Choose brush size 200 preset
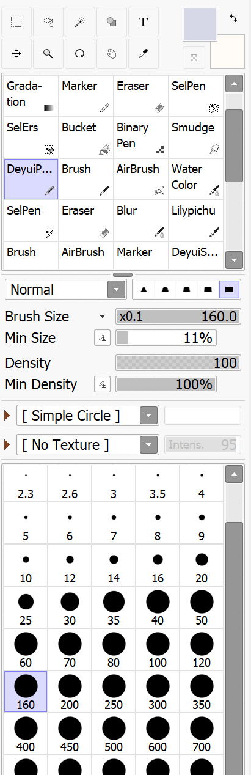The width and height of the screenshot is (251, 775). pos(70,691)
